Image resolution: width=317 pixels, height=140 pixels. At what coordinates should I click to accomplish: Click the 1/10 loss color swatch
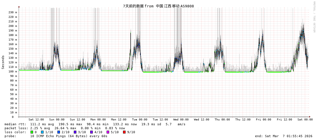point(42,132)
